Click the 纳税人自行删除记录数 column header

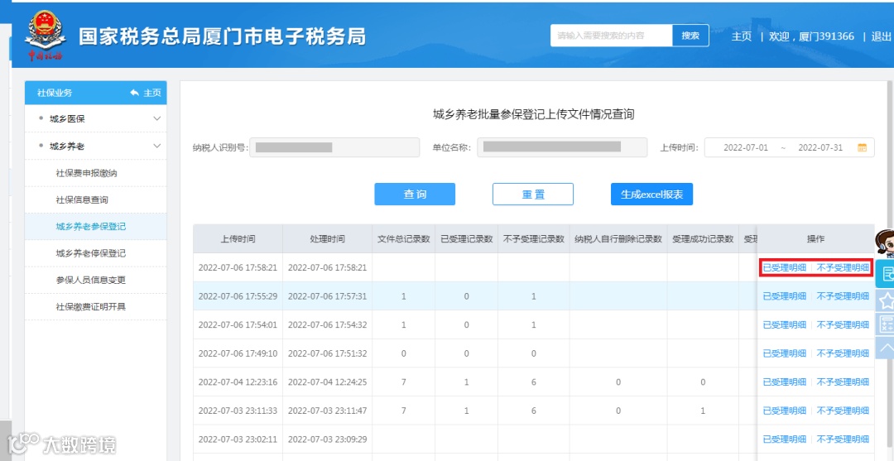coord(618,238)
